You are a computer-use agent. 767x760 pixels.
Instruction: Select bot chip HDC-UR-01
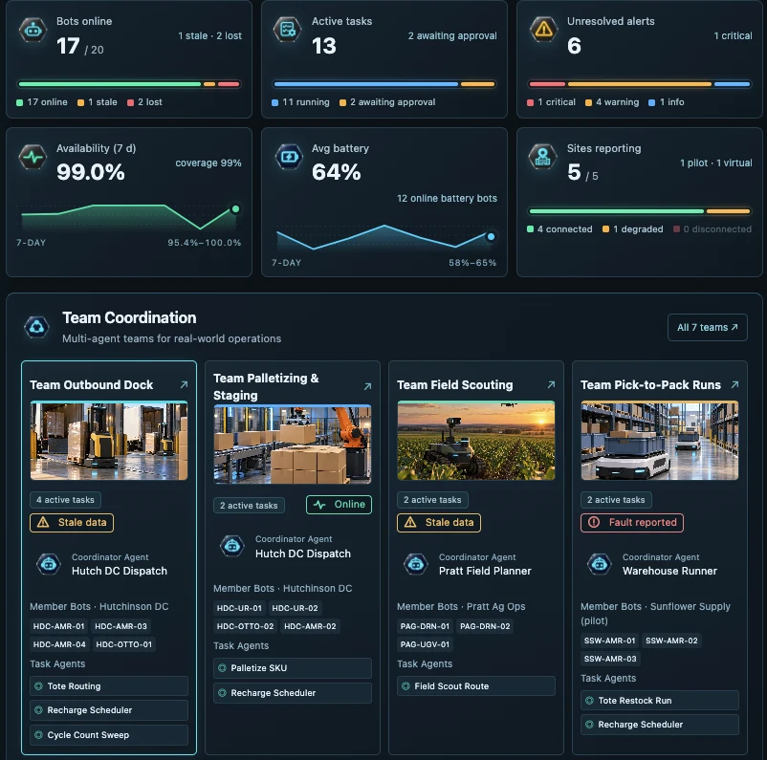coord(239,608)
